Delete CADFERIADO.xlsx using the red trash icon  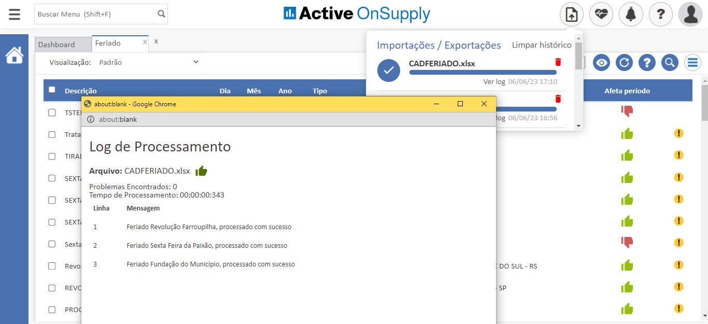tap(558, 62)
